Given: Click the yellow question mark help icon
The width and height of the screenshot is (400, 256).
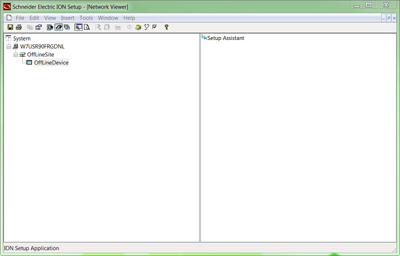Looking at the screenshot, I should pos(166,27).
